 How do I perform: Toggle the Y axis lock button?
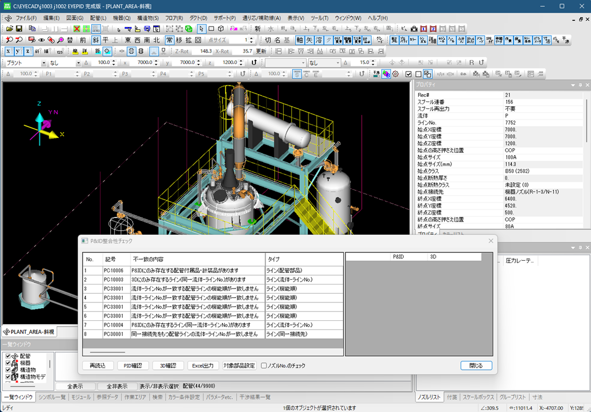(18, 51)
